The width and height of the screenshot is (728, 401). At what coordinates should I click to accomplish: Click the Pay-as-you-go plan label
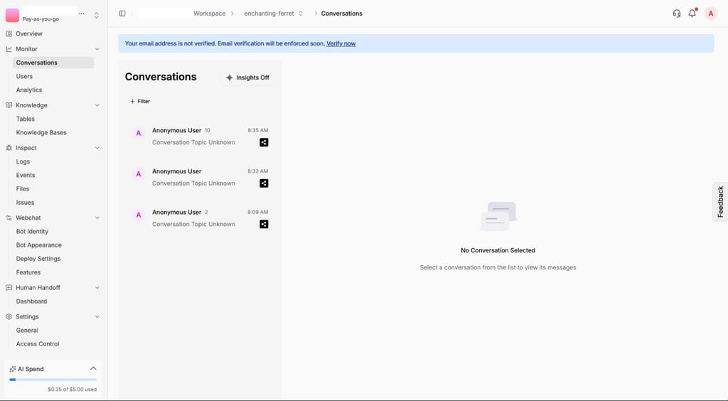point(41,19)
